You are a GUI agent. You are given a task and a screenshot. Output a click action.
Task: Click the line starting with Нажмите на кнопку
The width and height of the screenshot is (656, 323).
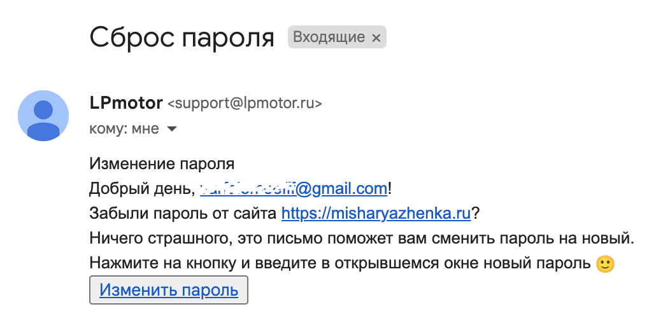[352, 264]
